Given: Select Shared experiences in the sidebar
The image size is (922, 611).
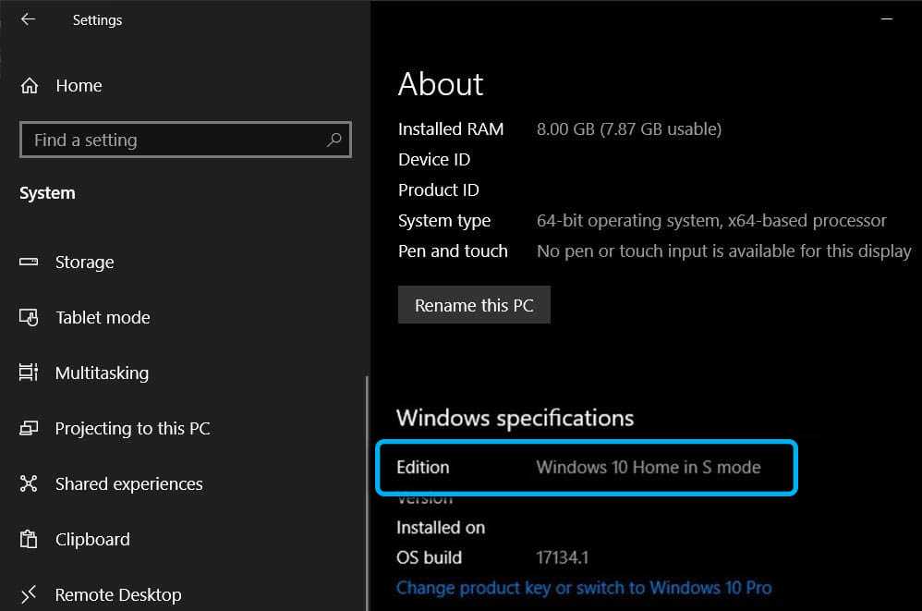Looking at the screenshot, I should point(128,484).
